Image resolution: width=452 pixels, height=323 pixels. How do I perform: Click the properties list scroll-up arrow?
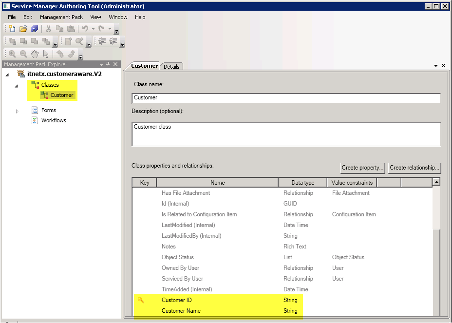click(436, 182)
